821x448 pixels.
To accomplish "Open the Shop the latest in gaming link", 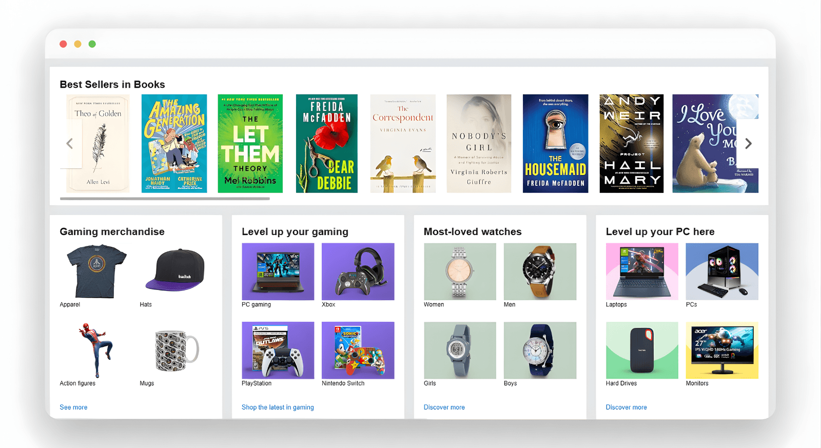I will (x=278, y=407).
